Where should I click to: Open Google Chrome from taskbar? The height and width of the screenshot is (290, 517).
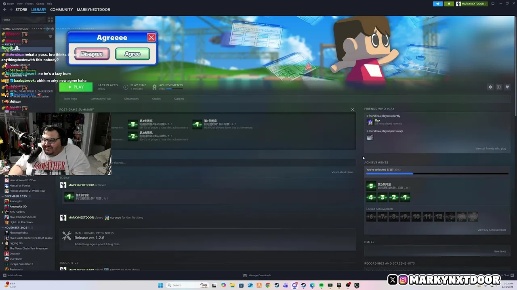coord(268,285)
